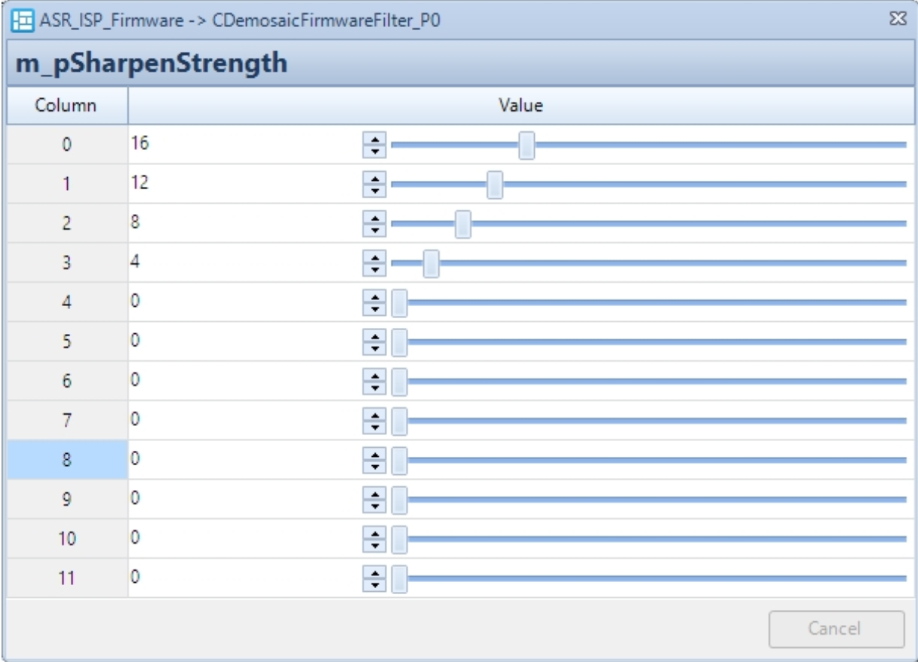Click the Column header cell
This screenshot has width=918, height=662.
point(66,106)
